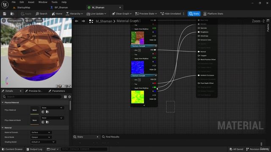Click the green G output pin of yellow-green Texture Sample
271x152 pixels.
[x=155, y=87]
